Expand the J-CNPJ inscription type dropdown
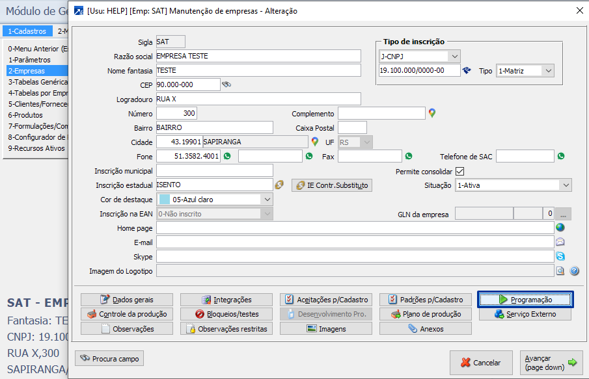This screenshot has width=589, height=379. (x=454, y=56)
